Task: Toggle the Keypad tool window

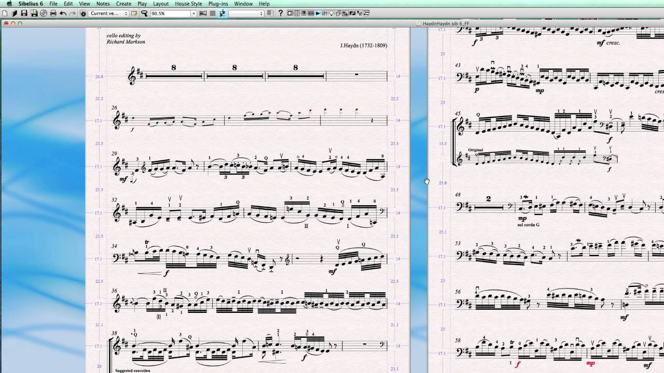Action: click(x=297, y=13)
